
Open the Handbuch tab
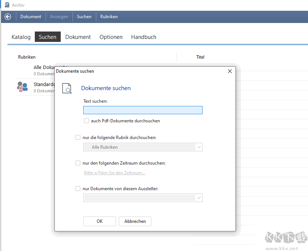144,37
